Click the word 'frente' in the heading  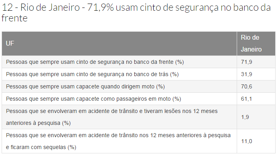point(15,18)
